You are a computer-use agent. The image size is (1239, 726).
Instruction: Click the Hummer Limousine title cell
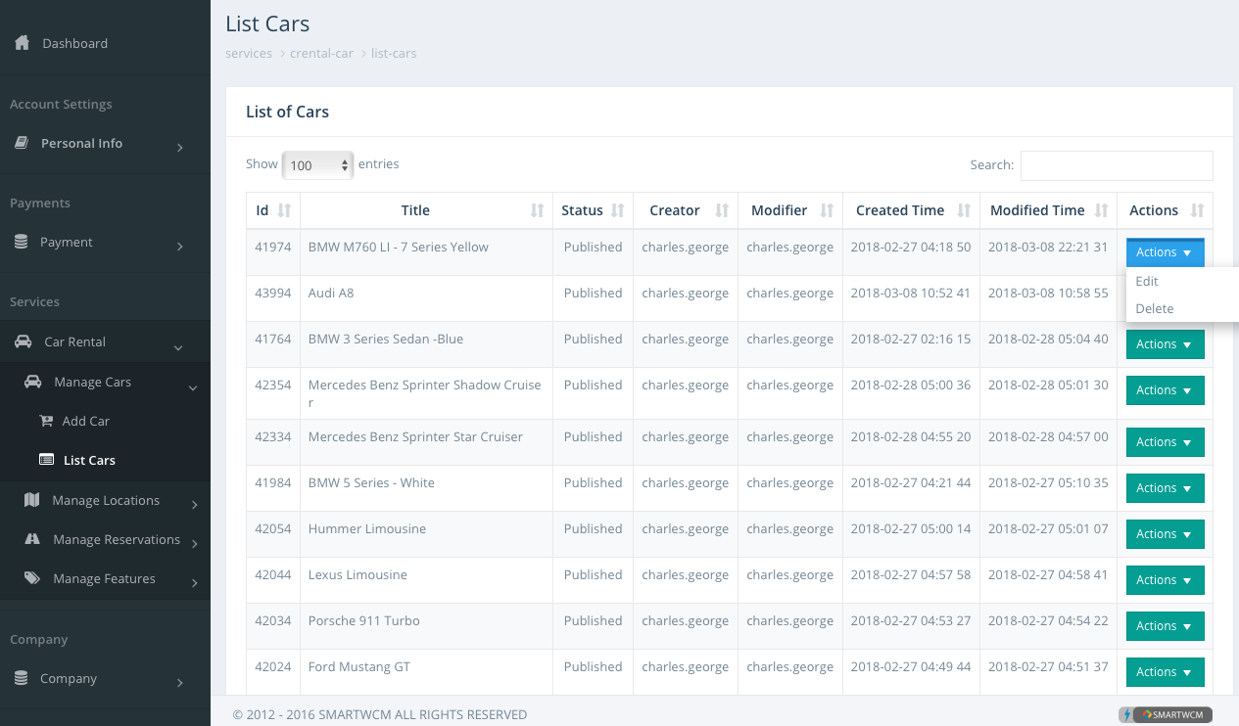pos(427,534)
